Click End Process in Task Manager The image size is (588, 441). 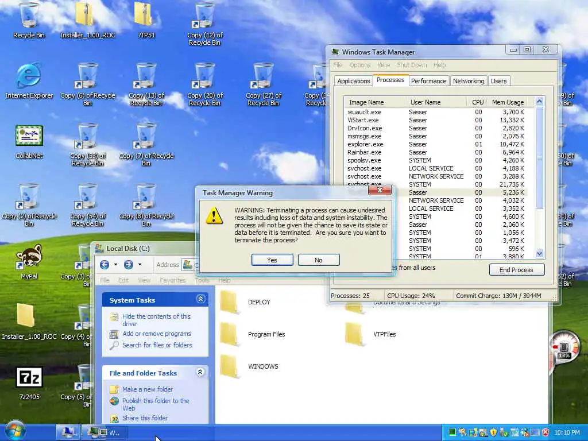click(x=516, y=270)
